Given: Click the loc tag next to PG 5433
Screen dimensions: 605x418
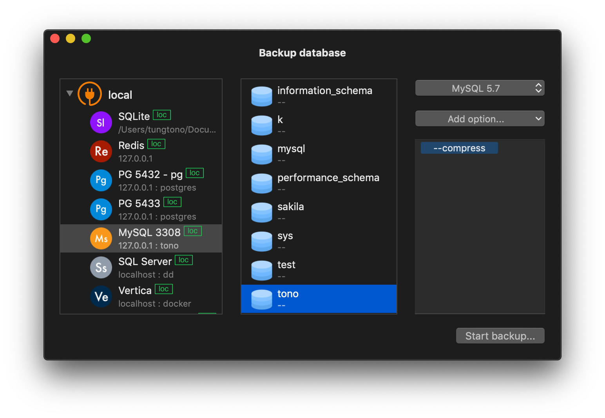Looking at the screenshot, I should click(x=172, y=202).
